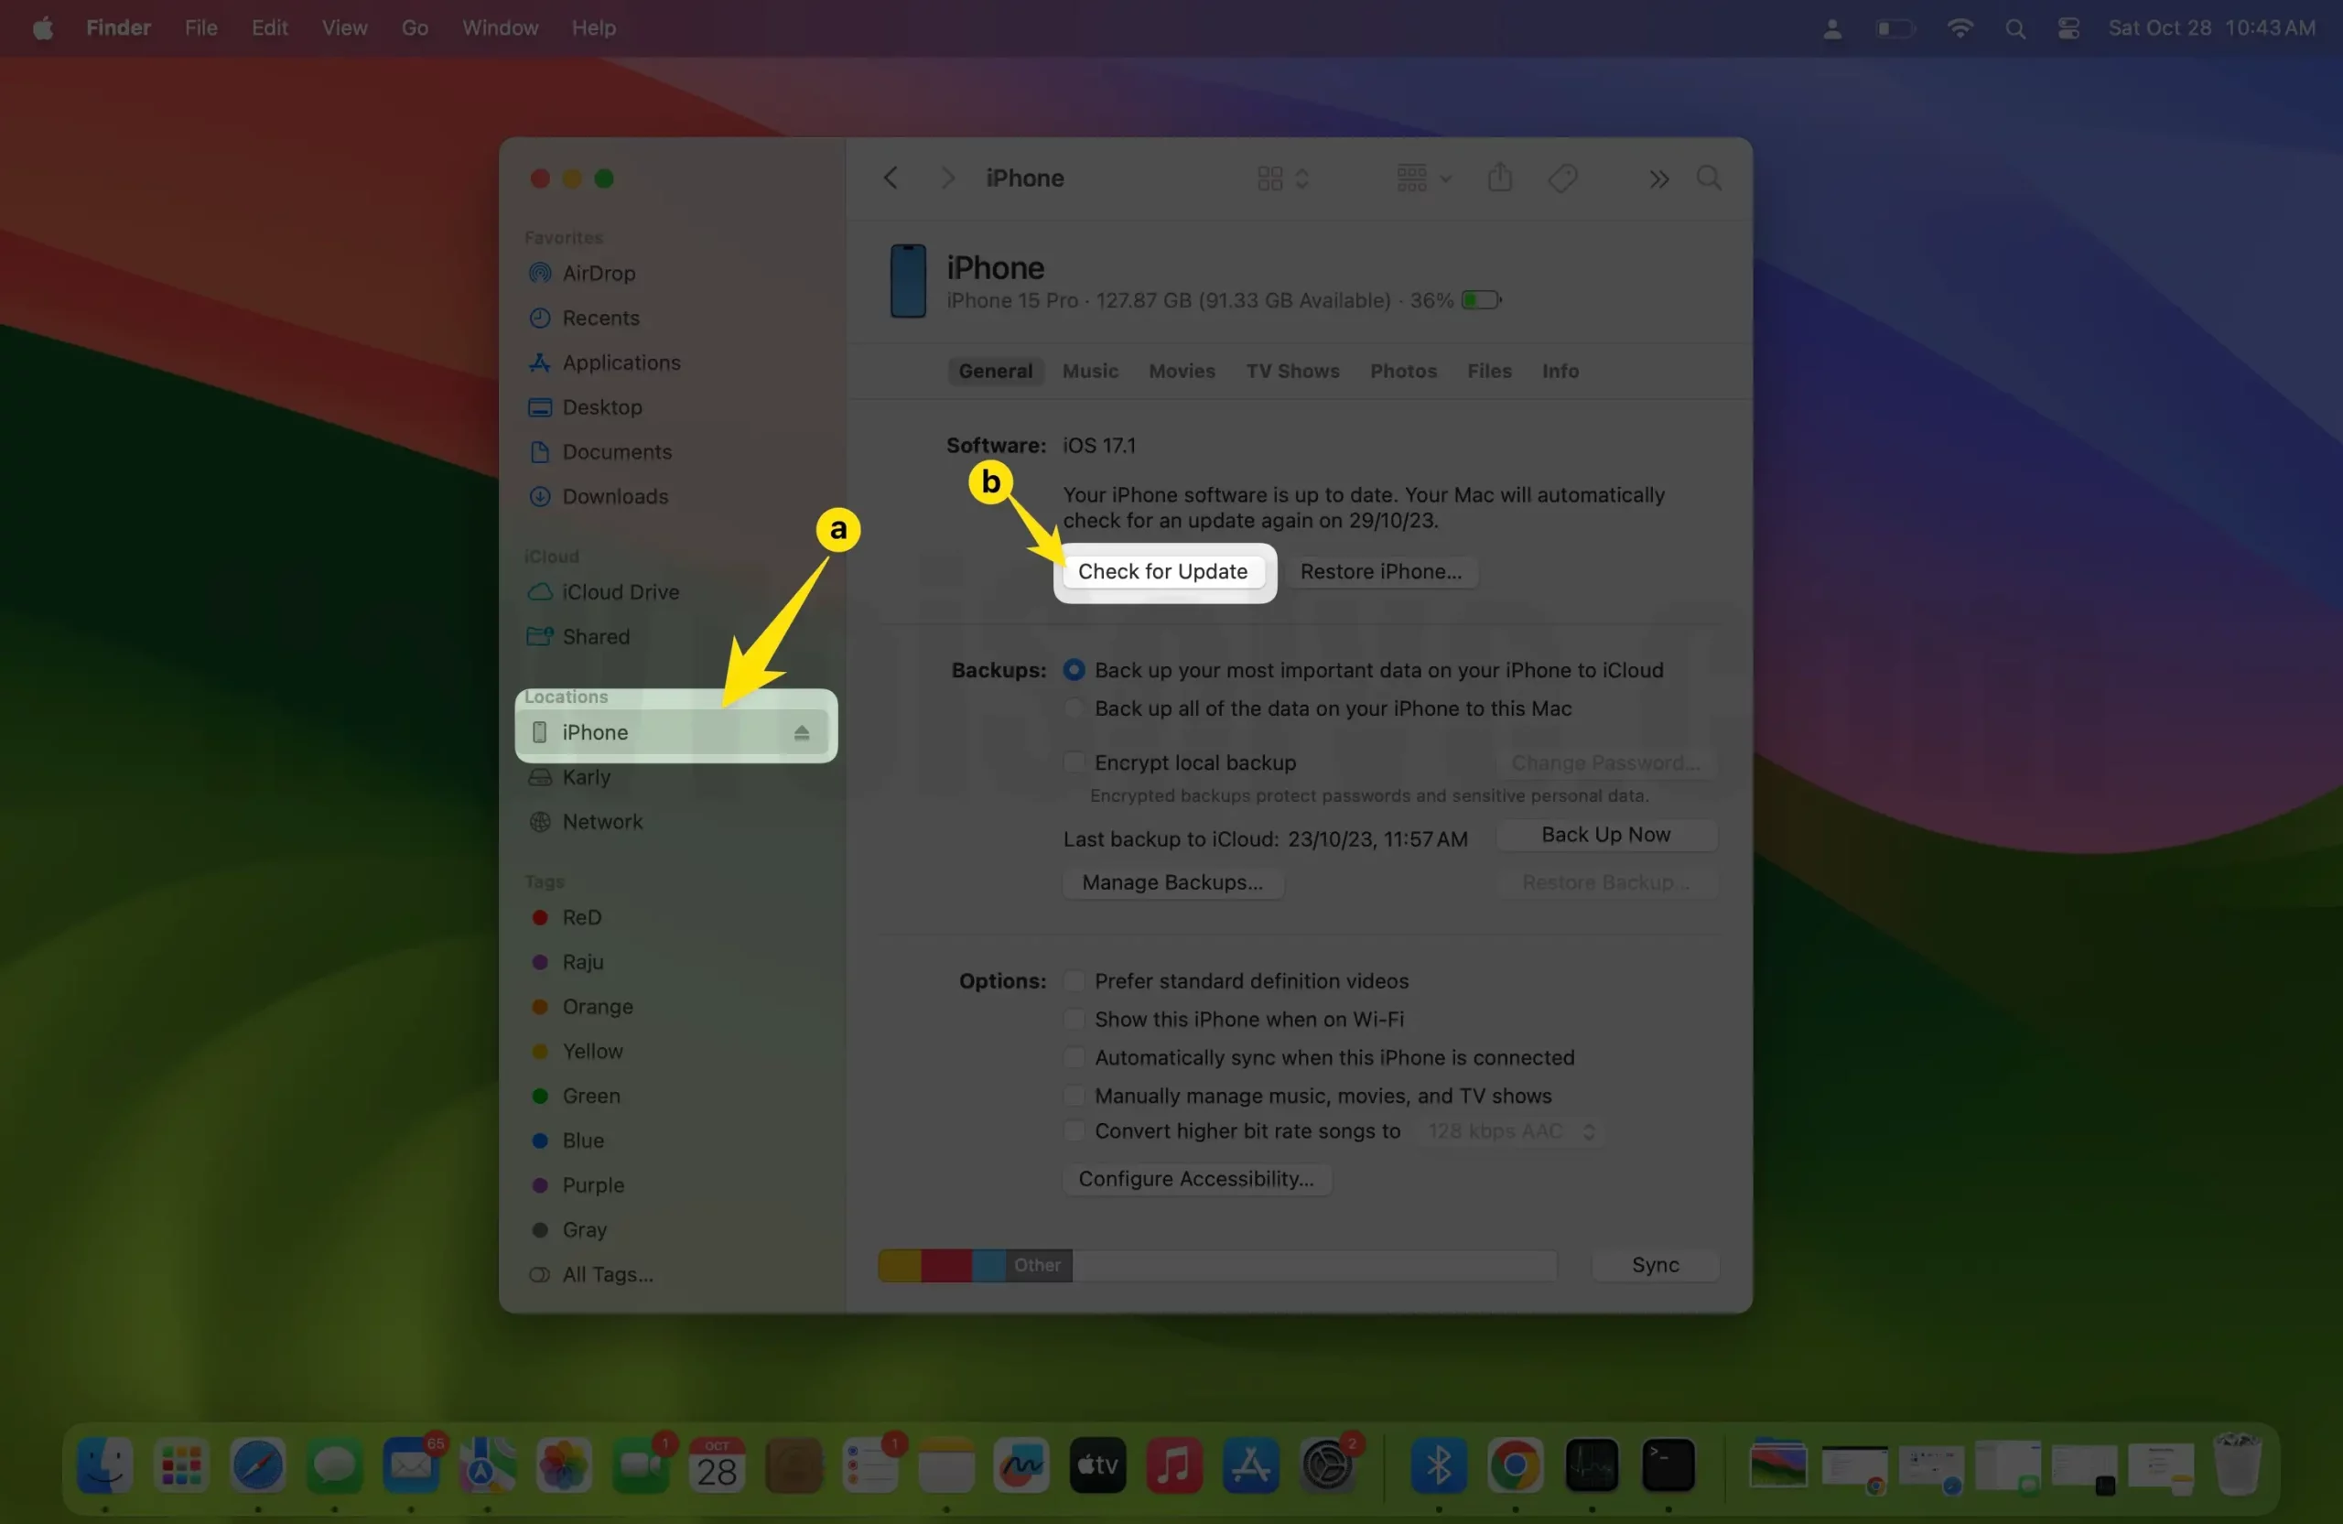The image size is (2343, 1524).
Task: Open Recents in the sidebar
Action: tap(600, 318)
